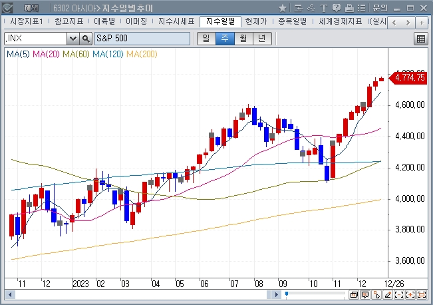Open the 세계경제지표 tab
The height and width of the screenshot is (305, 433).
pos(340,21)
